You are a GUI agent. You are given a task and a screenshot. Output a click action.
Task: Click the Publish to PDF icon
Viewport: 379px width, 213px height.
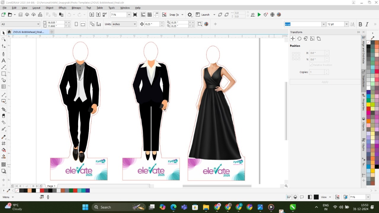click(x=105, y=14)
